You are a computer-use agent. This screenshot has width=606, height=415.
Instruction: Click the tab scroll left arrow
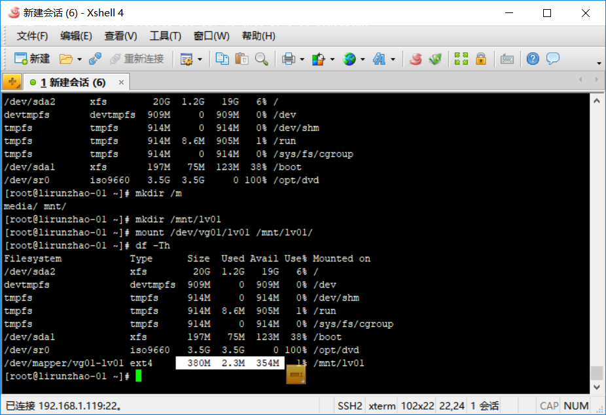[x=580, y=80]
